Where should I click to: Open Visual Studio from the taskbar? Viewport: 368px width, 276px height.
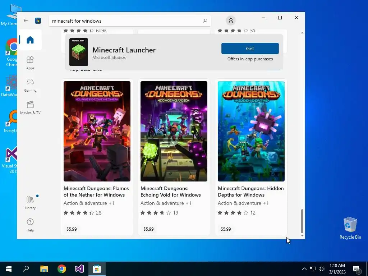[79, 269]
